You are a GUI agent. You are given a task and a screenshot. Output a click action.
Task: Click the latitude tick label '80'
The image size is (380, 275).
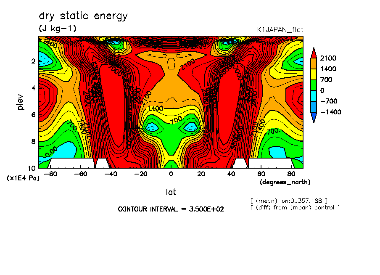[x=291, y=174]
